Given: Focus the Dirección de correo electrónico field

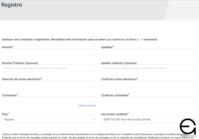Looking at the screenshot, I should click(x=49, y=84).
